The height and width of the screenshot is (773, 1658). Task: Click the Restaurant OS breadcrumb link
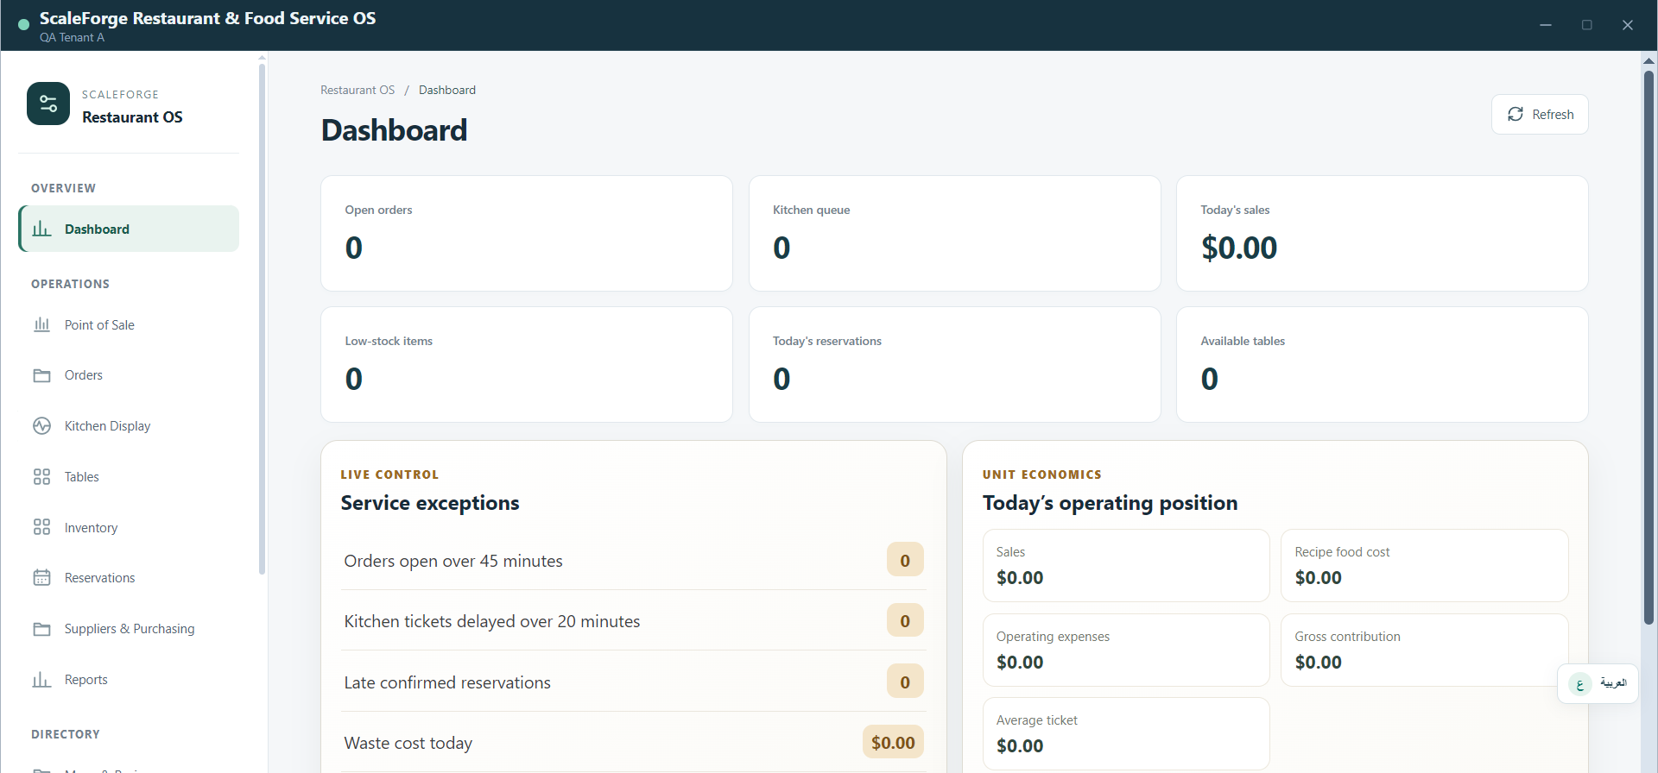[358, 90]
